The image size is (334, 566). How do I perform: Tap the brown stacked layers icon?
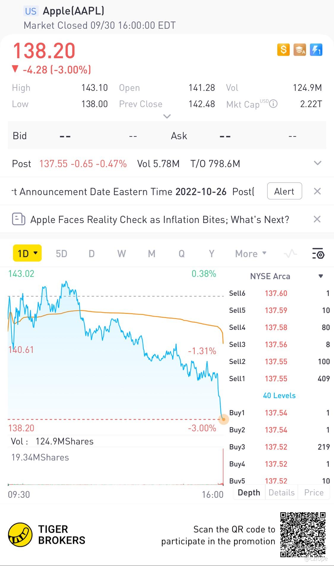[300, 50]
